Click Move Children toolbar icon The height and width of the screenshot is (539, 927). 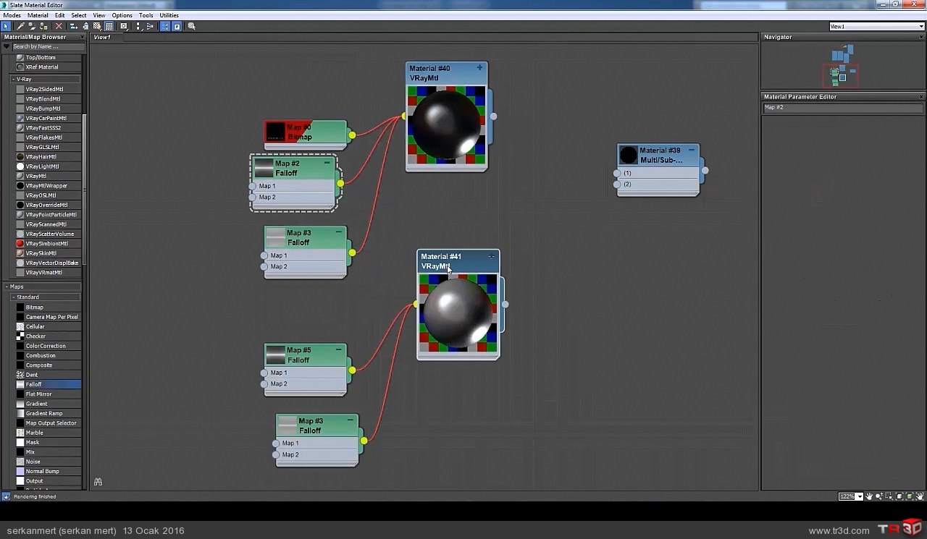[x=74, y=26]
